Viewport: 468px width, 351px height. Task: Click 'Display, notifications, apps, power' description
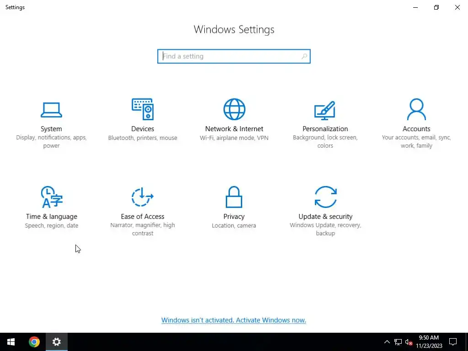click(x=51, y=142)
